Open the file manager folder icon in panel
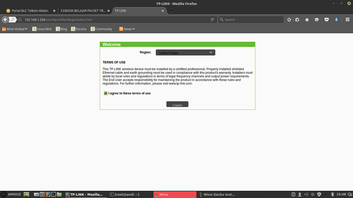Viewport: 353px width, 198px height. 59,194
